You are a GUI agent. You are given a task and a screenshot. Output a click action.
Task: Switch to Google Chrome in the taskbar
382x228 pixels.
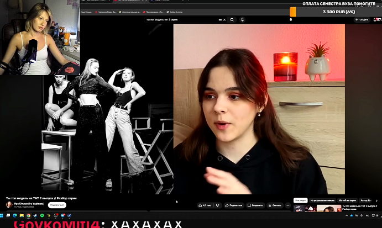[29, 215]
